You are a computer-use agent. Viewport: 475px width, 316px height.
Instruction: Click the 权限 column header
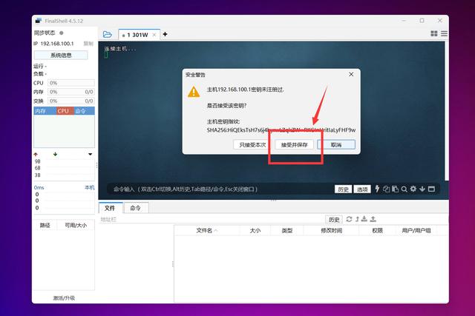click(378, 230)
